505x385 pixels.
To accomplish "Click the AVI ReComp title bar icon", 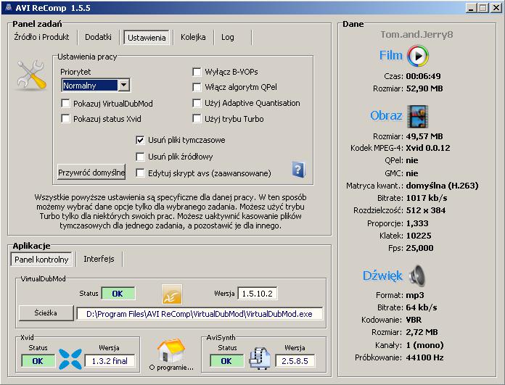I will 9,7.
